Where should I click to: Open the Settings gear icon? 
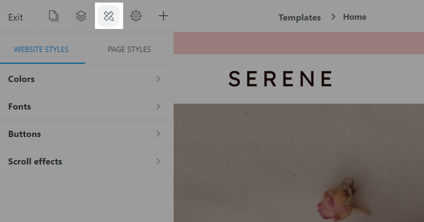136,16
